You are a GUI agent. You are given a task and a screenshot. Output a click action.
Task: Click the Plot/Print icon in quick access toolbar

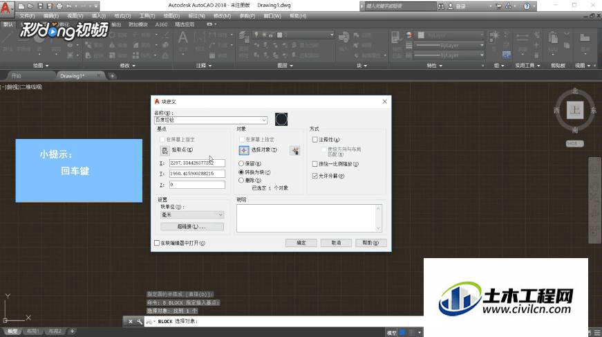[59, 6]
